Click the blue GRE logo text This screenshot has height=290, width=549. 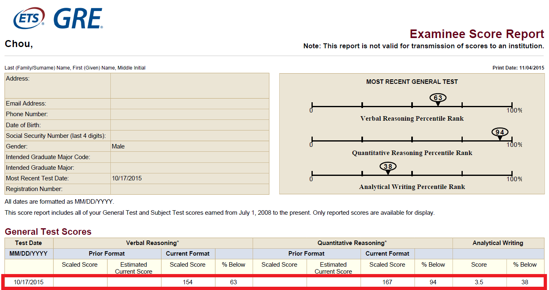78,19
